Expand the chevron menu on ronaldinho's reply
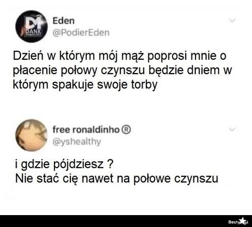Viewport: 252px width, 227px height. tap(232, 129)
